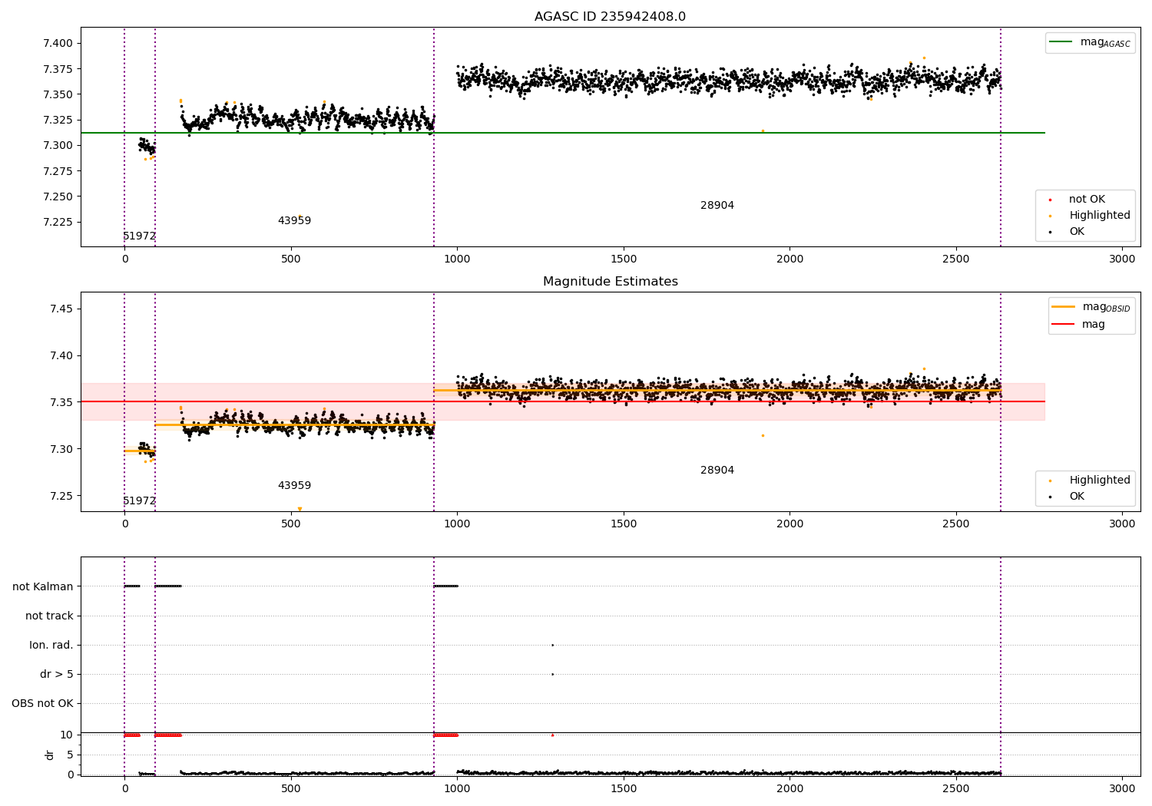Screen dimensions: 1152x806
Task: Click the isolated red triangle on the dr 10 line
Action: click(x=552, y=735)
